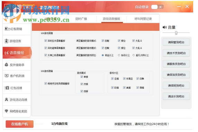Click the 请保洁员到吧台 button
The height and width of the screenshot is (132, 198).
pos(176,75)
